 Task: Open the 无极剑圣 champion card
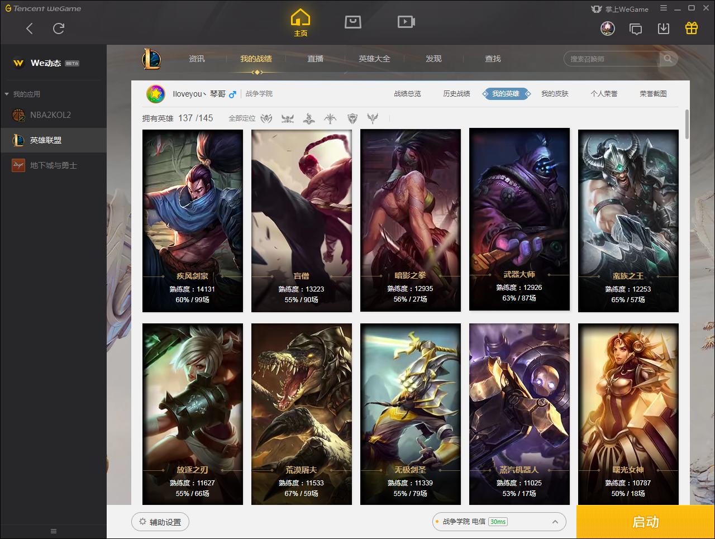point(411,414)
